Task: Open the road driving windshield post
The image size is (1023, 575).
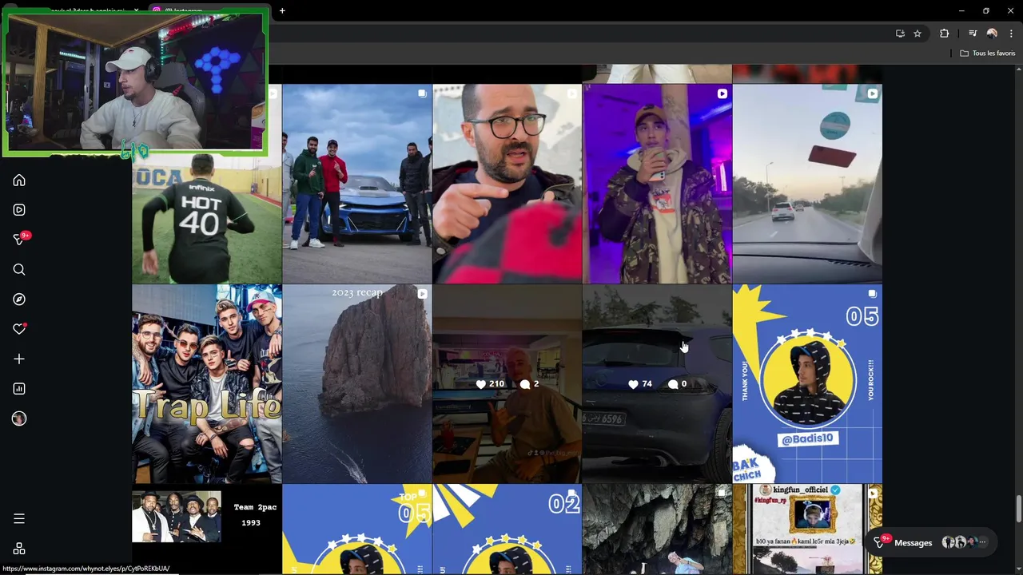Action: pyautogui.click(x=807, y=184)
